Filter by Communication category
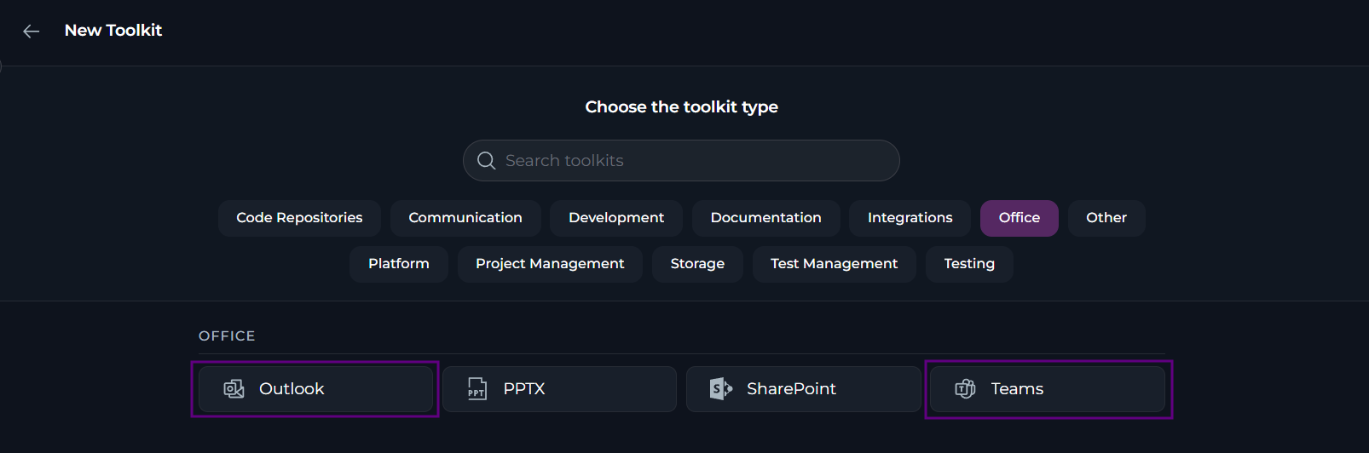The width and height of the screenshot is (1369, 453). (x=465, y=218)
